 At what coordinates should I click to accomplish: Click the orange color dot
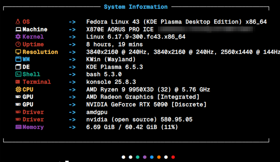click(159, 157)
